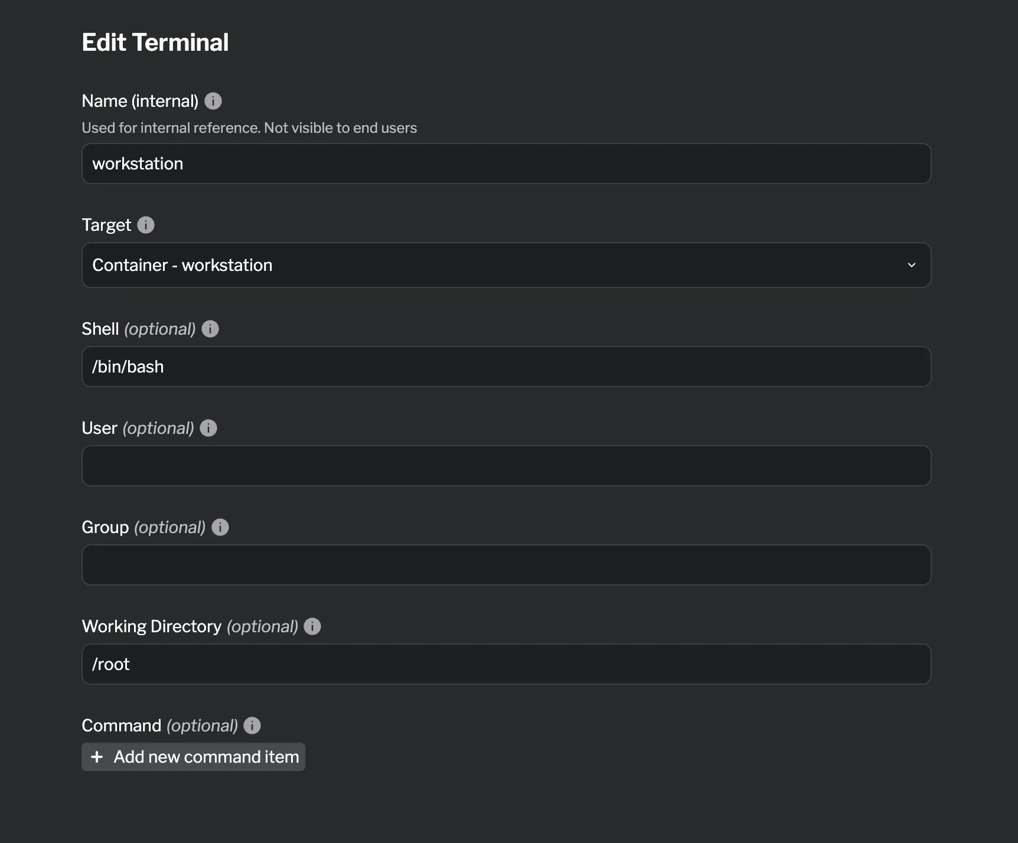Click the Edit Terminal heading

(155, 41)
